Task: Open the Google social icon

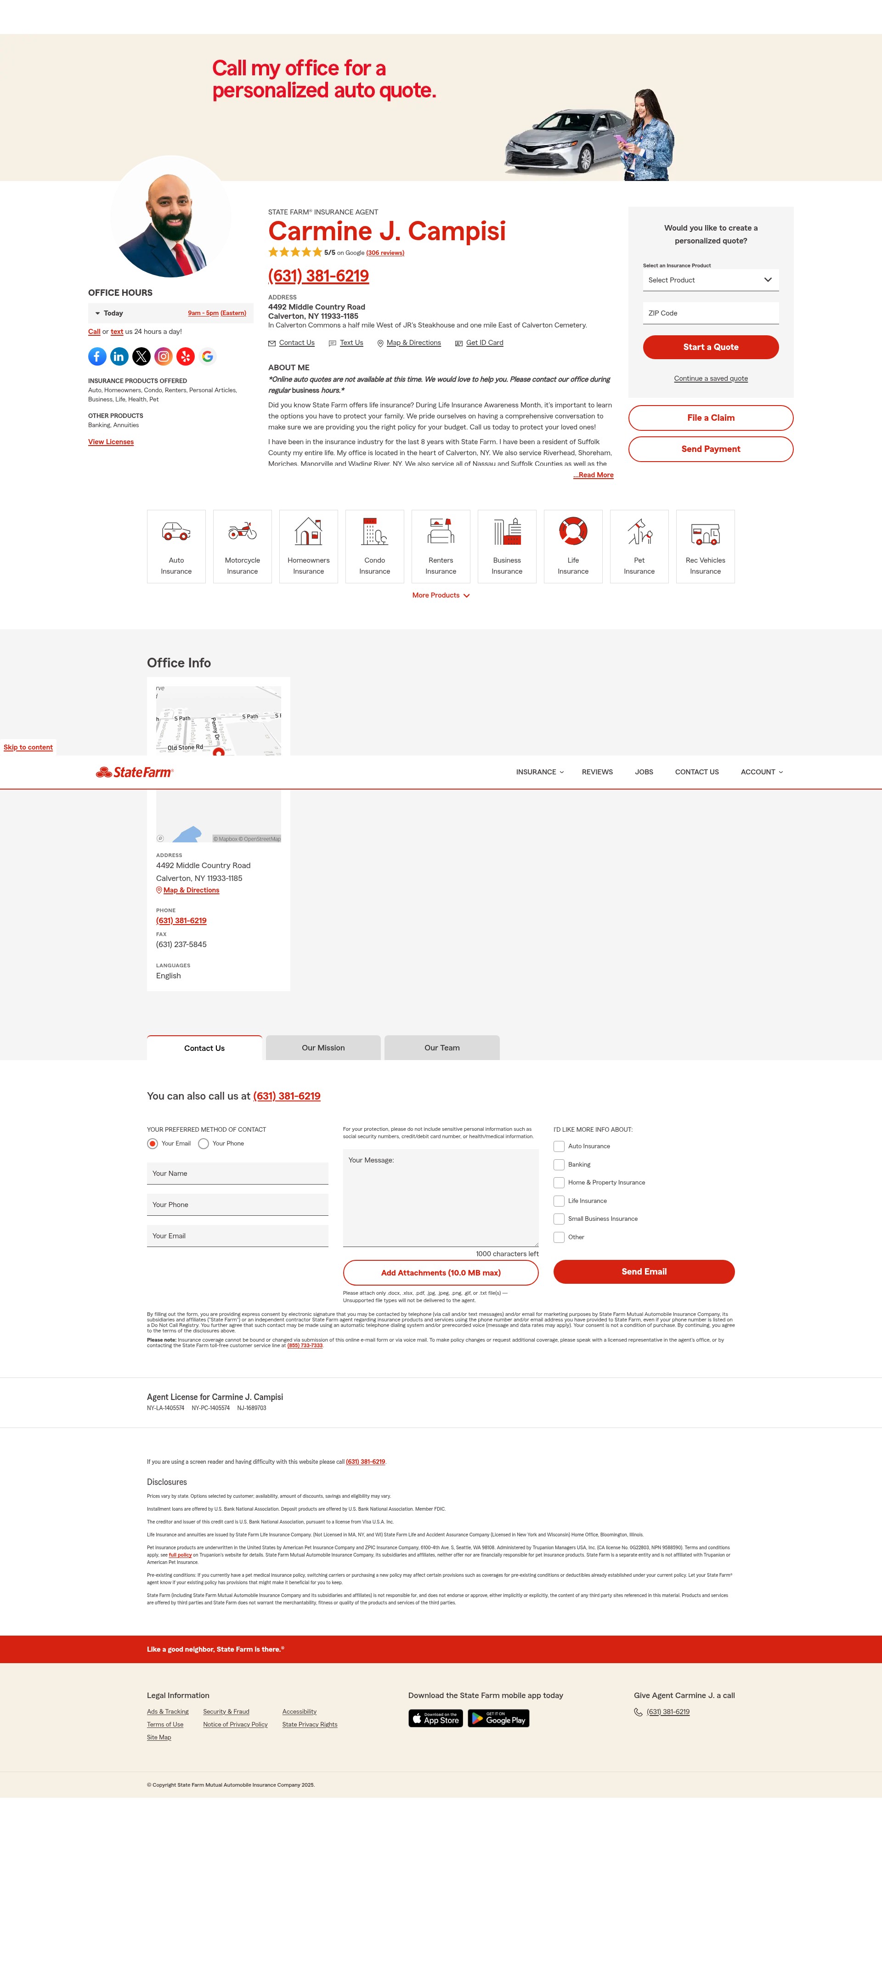Action: 207,356
